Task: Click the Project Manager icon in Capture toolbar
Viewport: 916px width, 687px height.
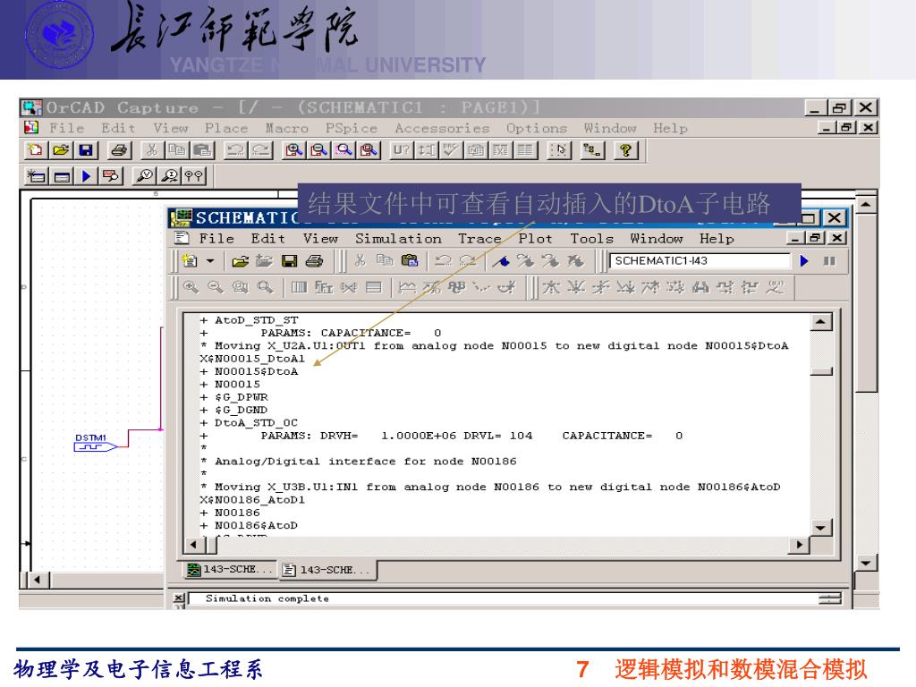Action: (x=592, y=150)
